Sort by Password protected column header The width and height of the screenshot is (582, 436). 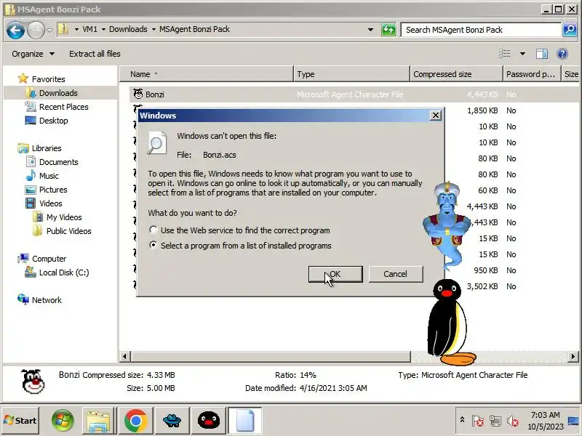(532, 74)
